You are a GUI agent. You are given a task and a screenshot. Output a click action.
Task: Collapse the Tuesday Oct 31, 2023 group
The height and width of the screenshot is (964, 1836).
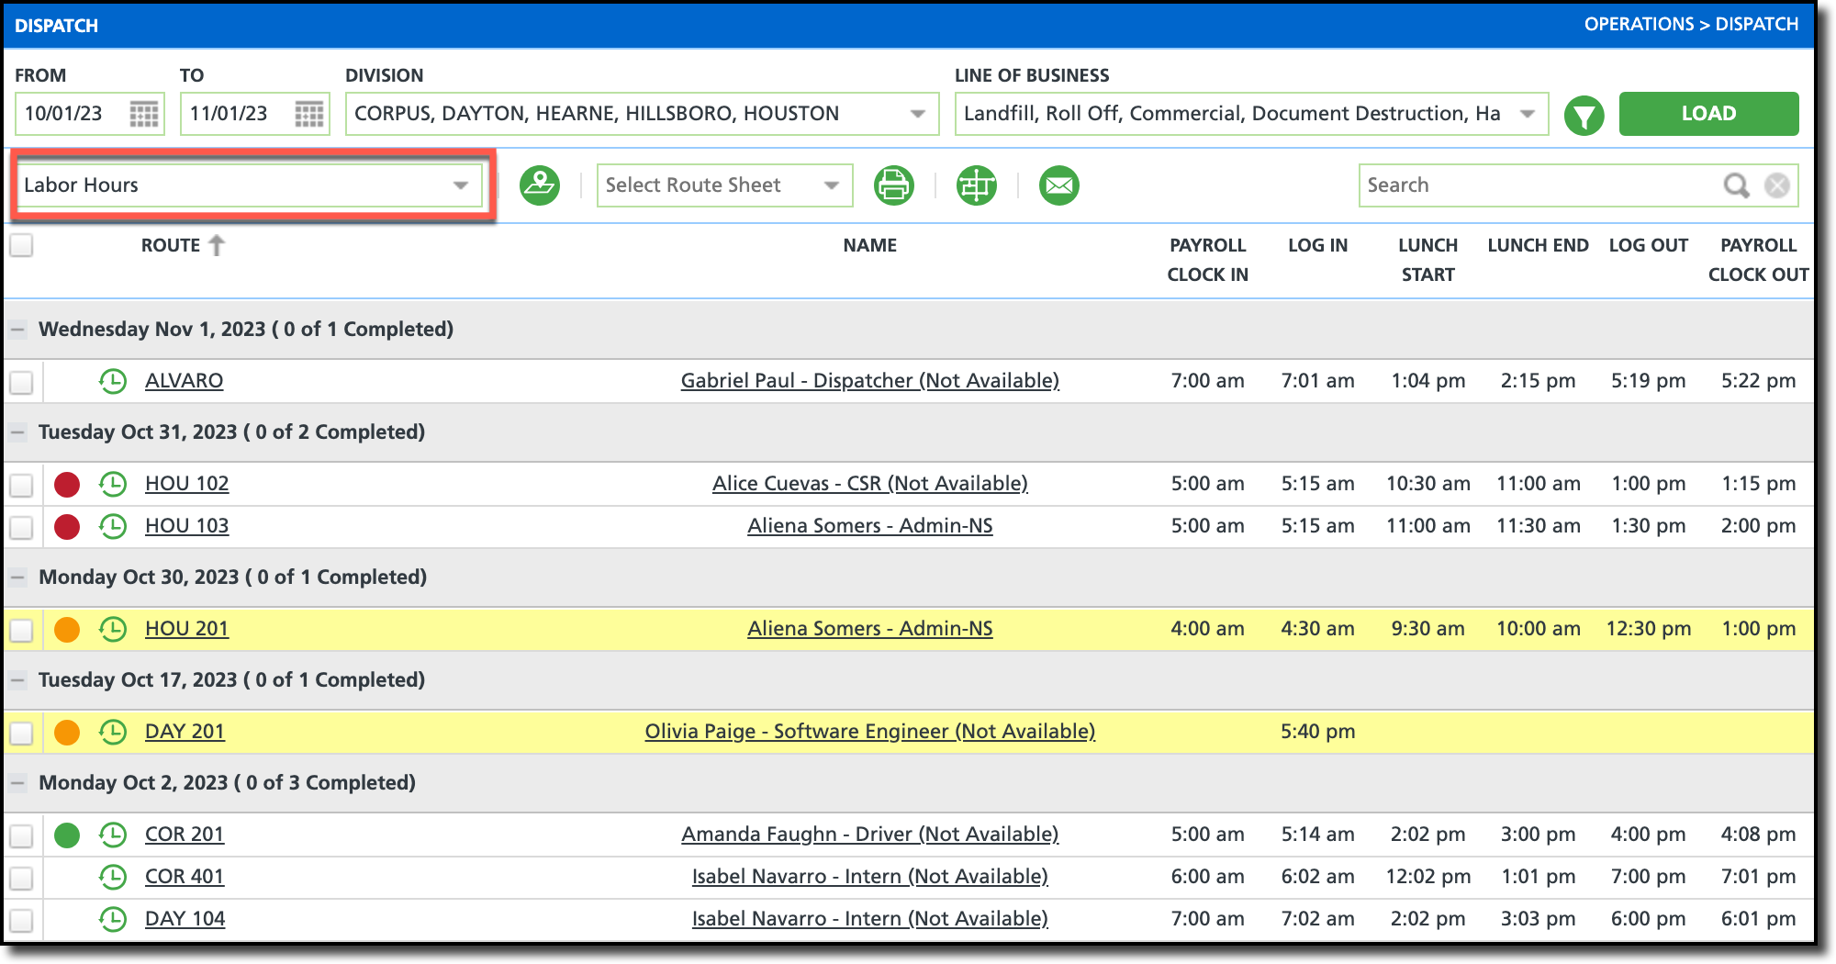coord(18,432)
